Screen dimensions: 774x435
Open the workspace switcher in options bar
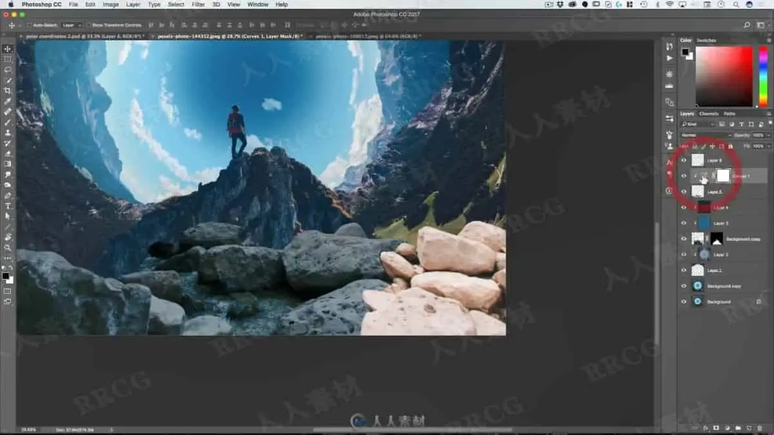click(x=761, y=25)
